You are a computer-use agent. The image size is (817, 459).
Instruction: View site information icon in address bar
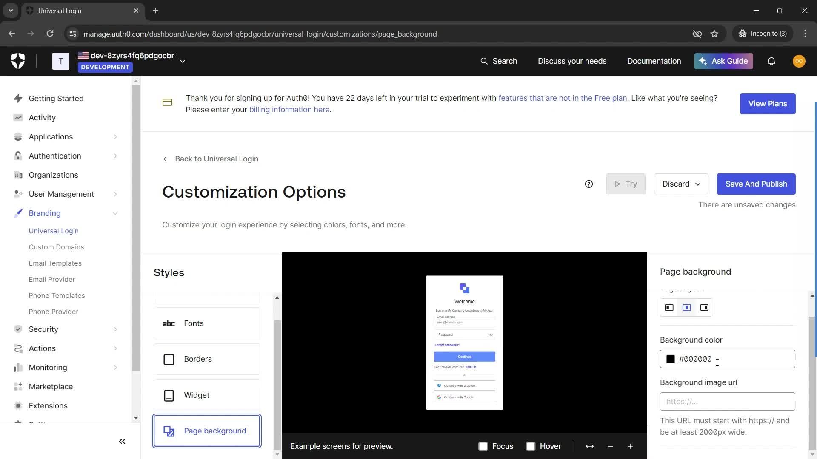73,34
